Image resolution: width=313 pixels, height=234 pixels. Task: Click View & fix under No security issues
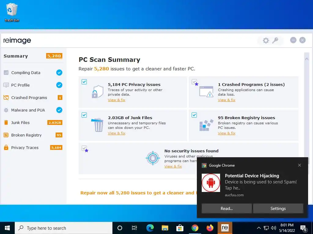[173, 166]
